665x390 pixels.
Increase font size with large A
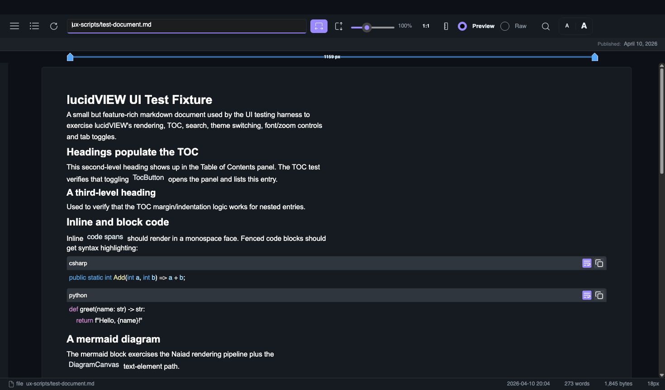click(x=584, y=26)
